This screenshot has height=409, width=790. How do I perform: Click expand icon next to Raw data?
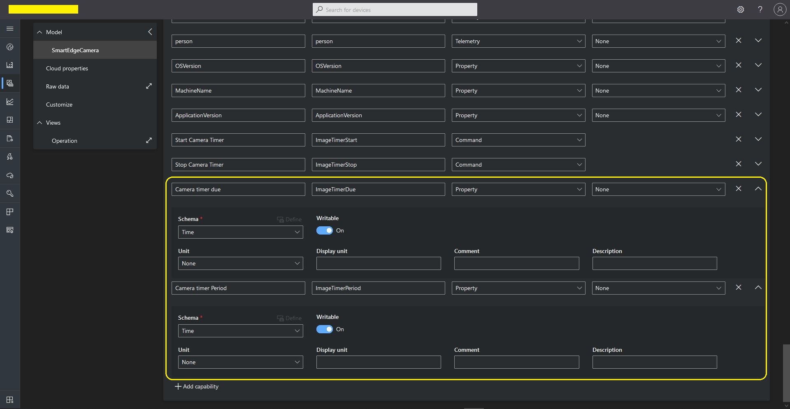pyautogui.click(x=149, y=86)
